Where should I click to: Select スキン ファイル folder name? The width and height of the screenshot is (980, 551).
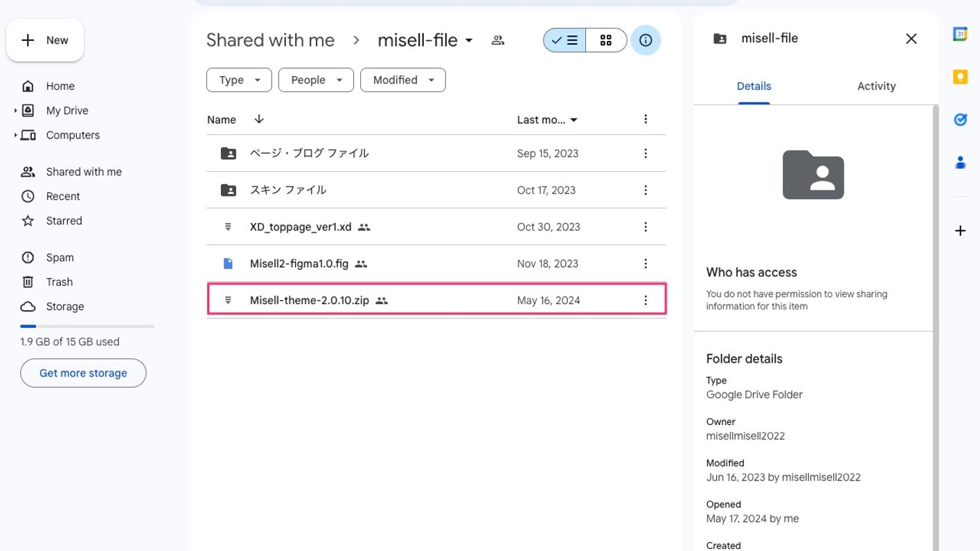[288, 190]
